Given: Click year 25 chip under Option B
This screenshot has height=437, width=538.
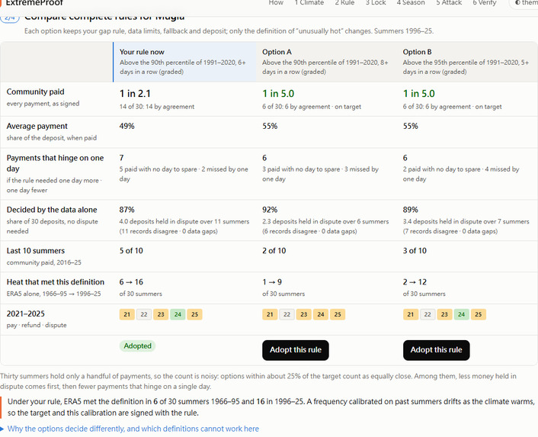Looking at the screenshot, I should tap(479, 314).
